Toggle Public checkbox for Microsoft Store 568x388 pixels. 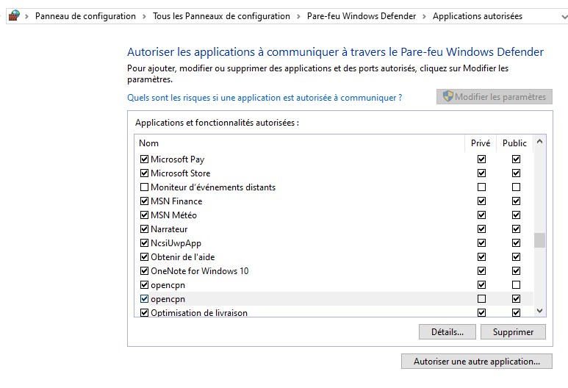(x=517, y=173)
